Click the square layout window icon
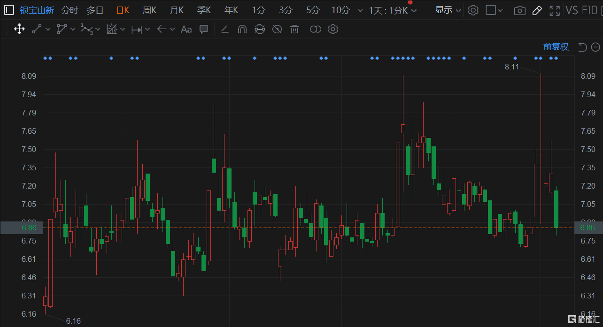This screenshot has width=603, height=327. 491,10
